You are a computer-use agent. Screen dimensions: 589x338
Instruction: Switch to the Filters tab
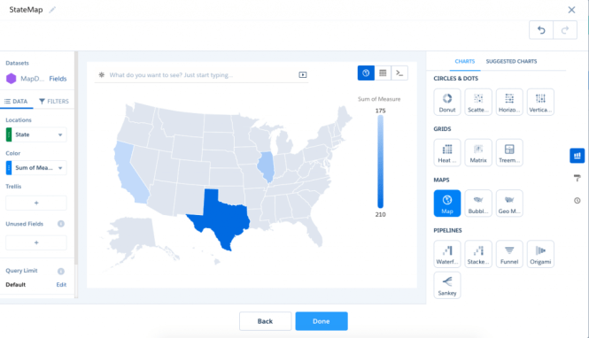click(54, 101)
